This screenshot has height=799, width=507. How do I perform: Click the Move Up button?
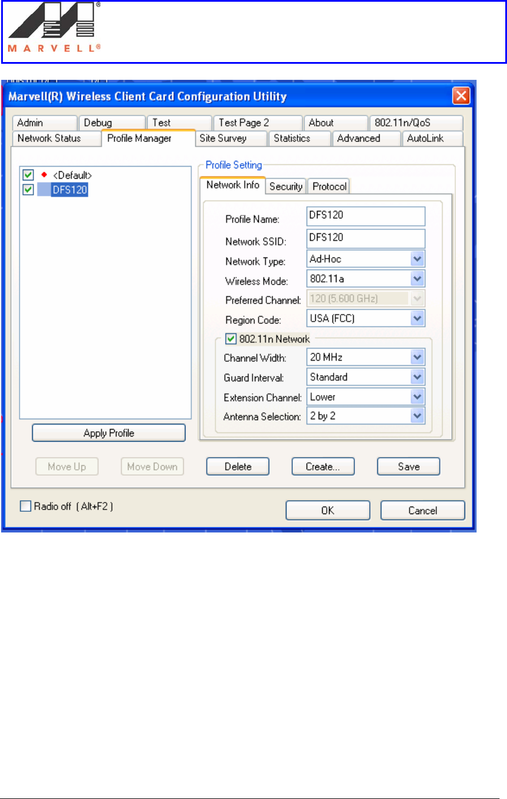click(x=67, y=466)
